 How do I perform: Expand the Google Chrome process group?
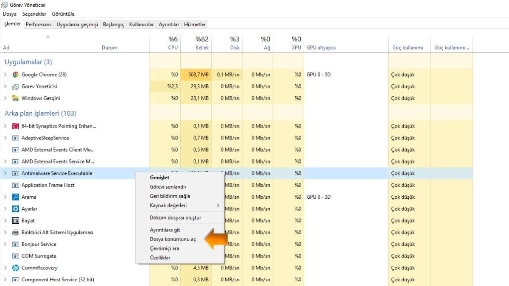click(x=6, y=75)
